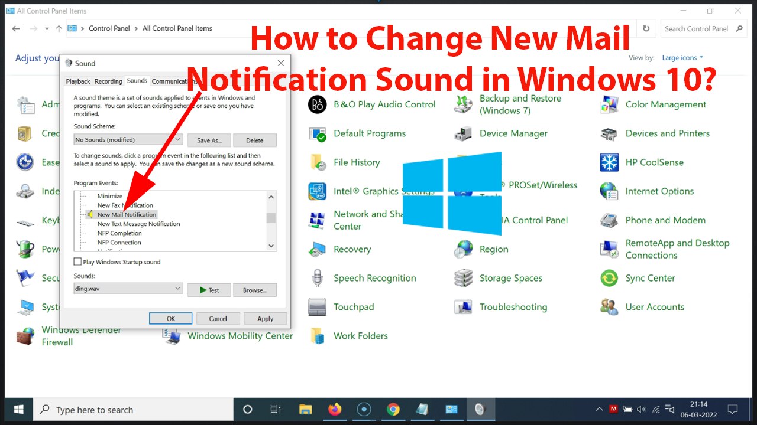757x425 pixels.
Task: Open Windows Mobility Center icon
Action: 172,337
